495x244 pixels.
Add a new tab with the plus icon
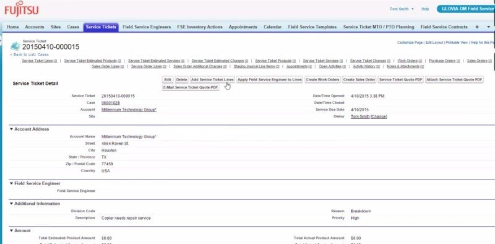point(476,27)
